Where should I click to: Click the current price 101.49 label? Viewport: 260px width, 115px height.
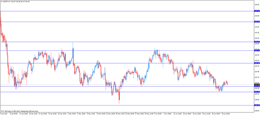coord(257,84)
